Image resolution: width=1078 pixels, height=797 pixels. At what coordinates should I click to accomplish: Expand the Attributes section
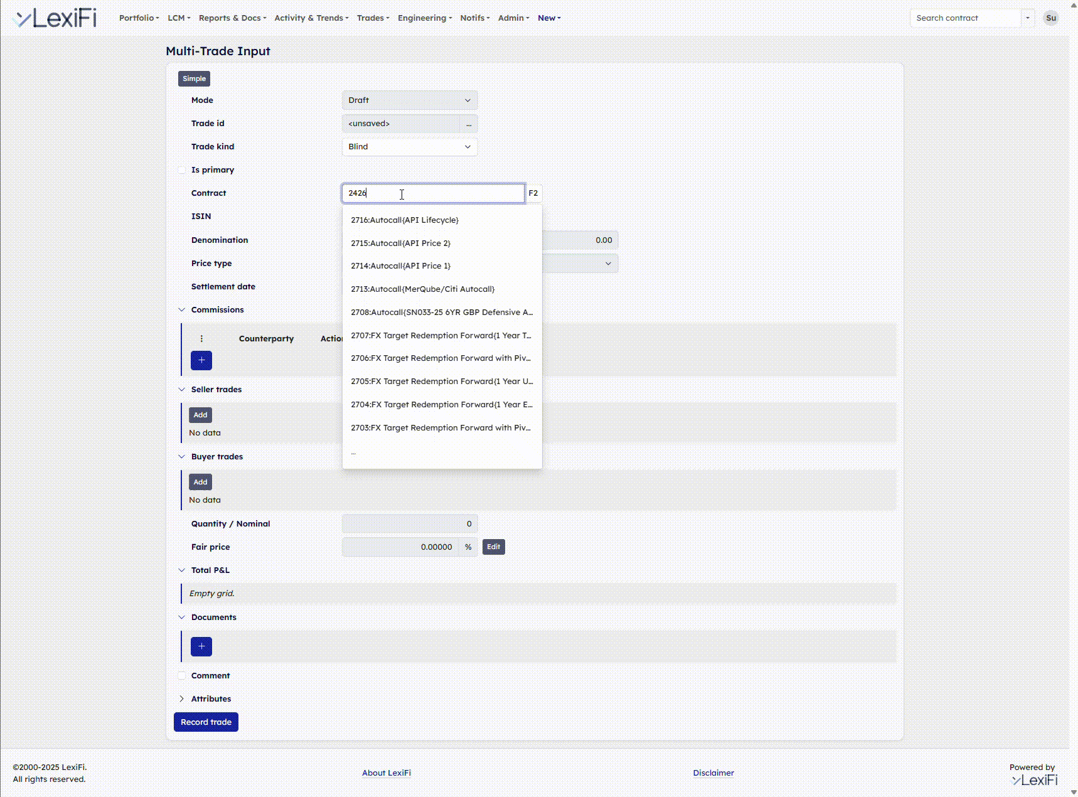(182, 699)
